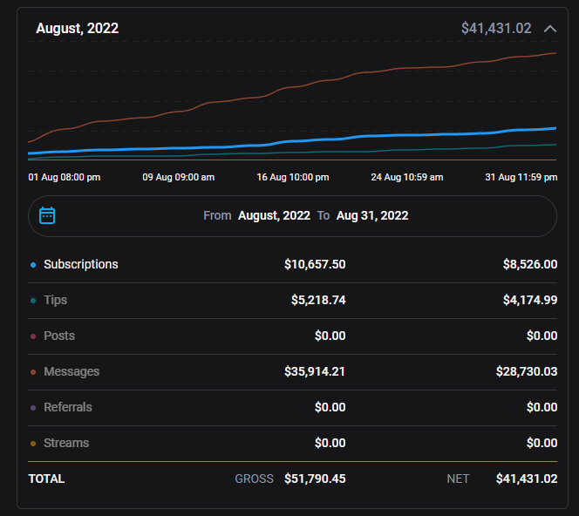
Task: Click the purple Referrals legend dot
Action: pyautogui.click(x=33, y=408)
